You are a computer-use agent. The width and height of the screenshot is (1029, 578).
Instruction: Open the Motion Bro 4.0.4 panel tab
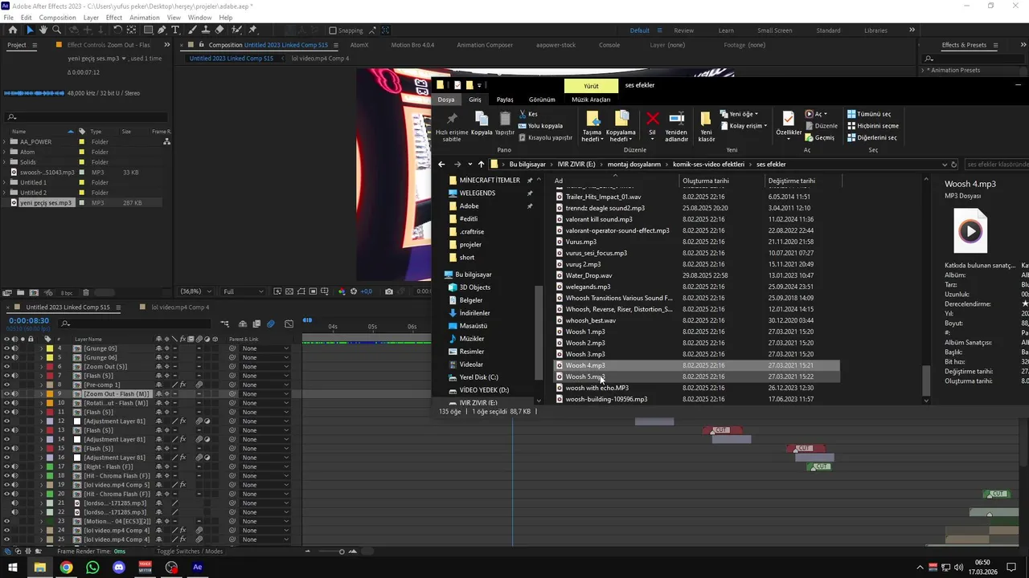coord(412,45)
